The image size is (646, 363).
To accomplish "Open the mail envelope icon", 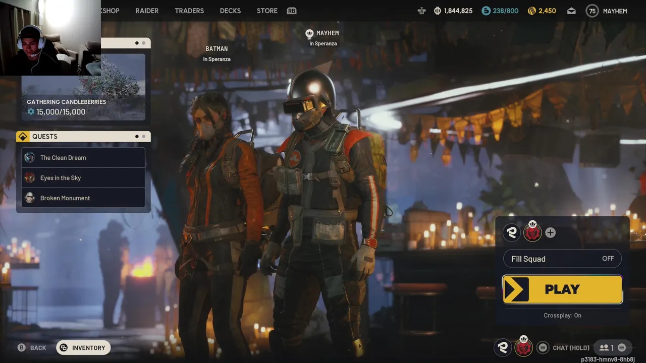I will point(571,11).
